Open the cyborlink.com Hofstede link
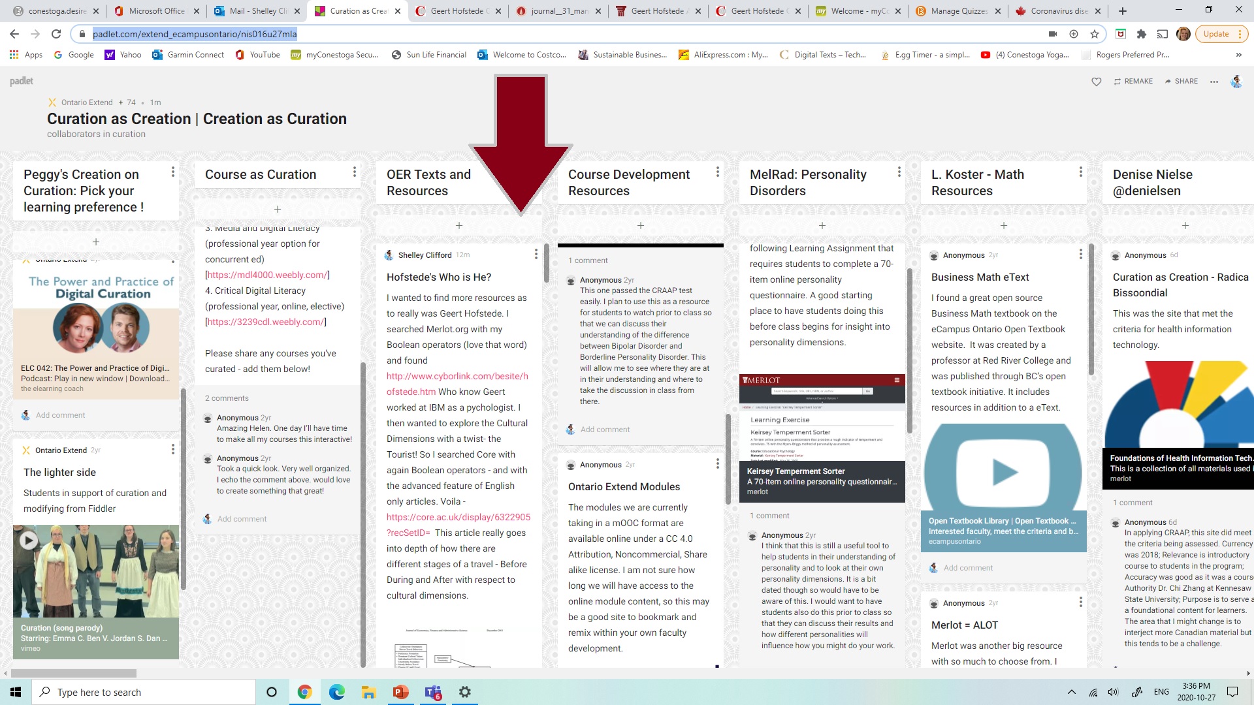 point(457,384)
